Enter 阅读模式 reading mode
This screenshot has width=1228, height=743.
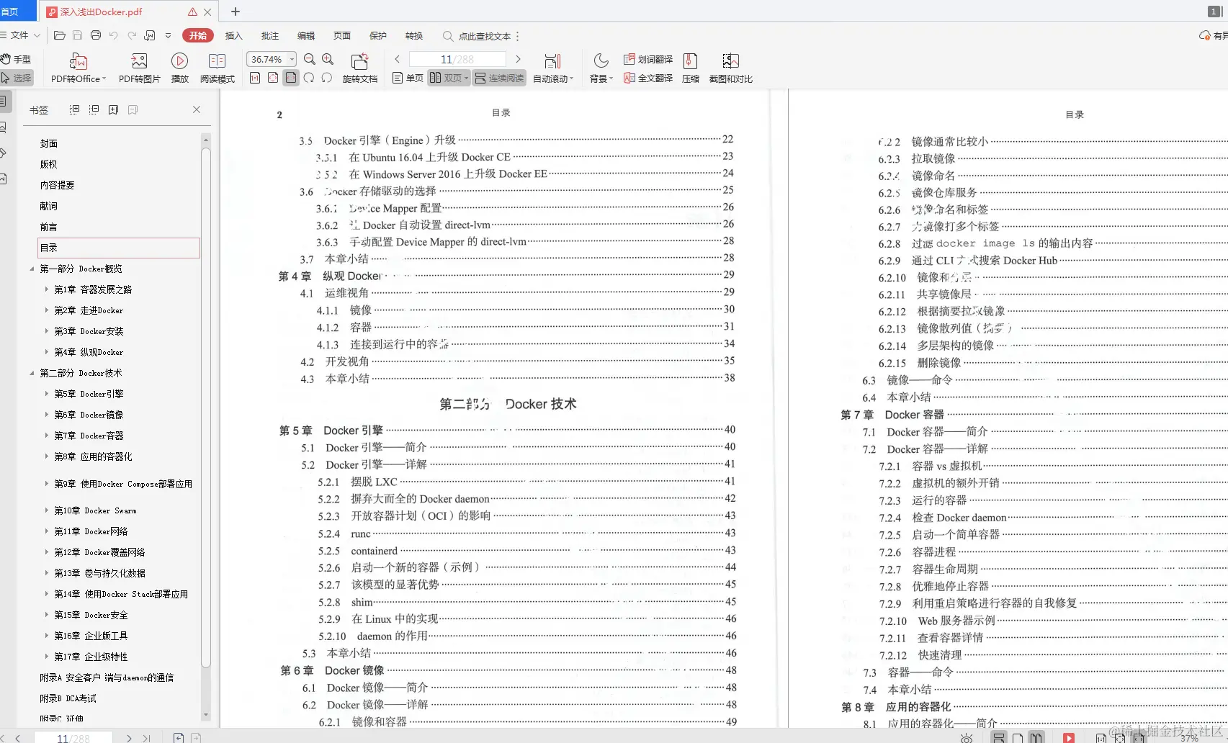point(218,67)
